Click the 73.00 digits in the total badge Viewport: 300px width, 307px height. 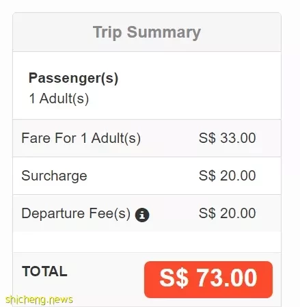227,278
